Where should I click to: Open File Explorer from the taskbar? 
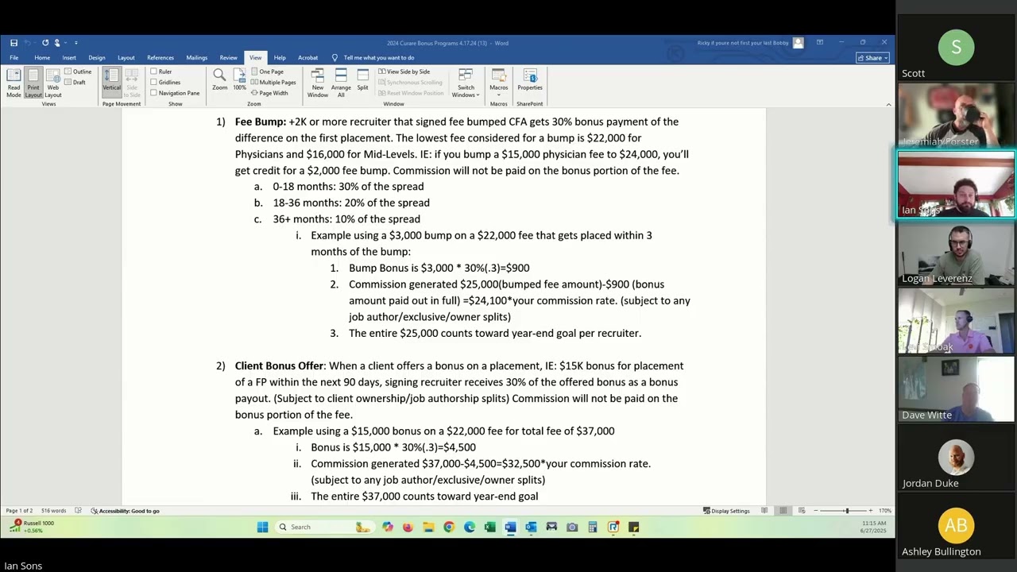[x=428, y=527]
